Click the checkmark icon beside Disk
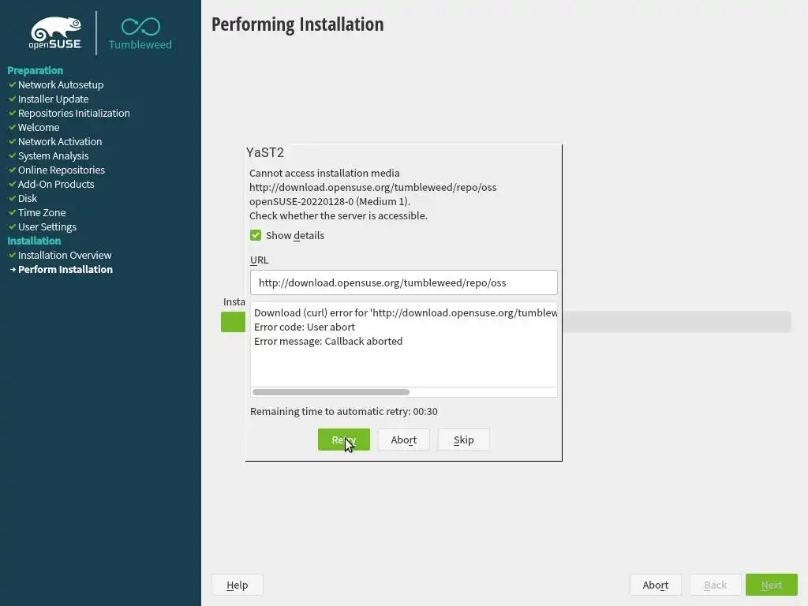 13,198
